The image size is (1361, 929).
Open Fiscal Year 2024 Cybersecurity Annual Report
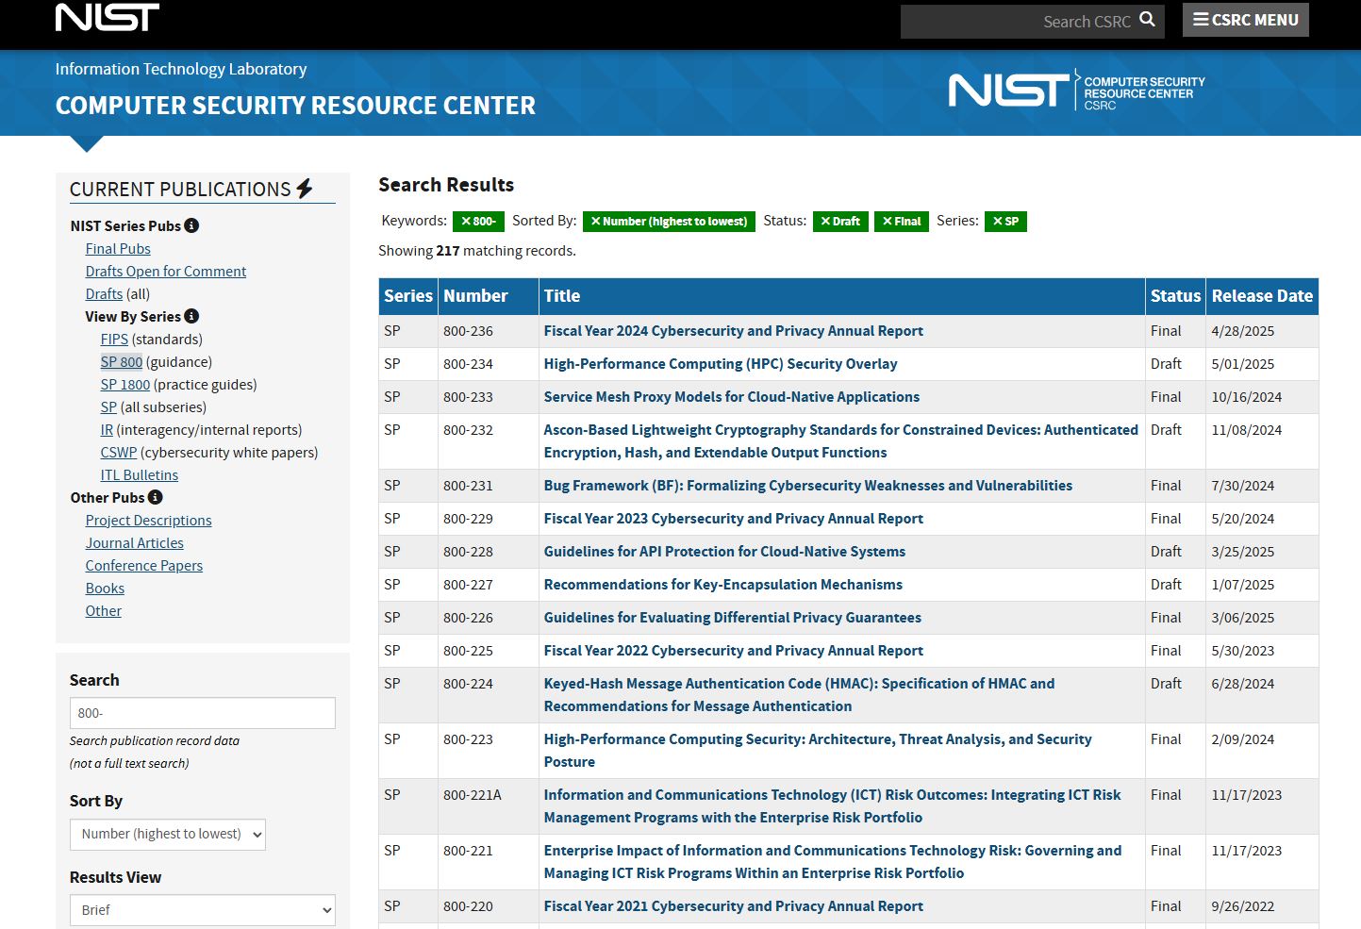734,331
